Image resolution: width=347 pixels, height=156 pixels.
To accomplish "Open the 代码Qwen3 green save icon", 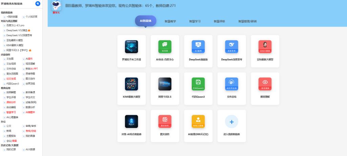I will 198,84.
